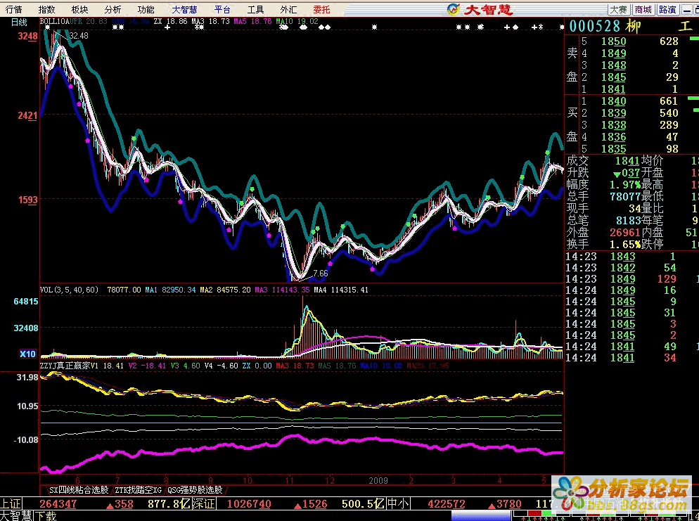
Task: Click the 大智慧 logo icon in title bar
Action: tap(454, 9)
